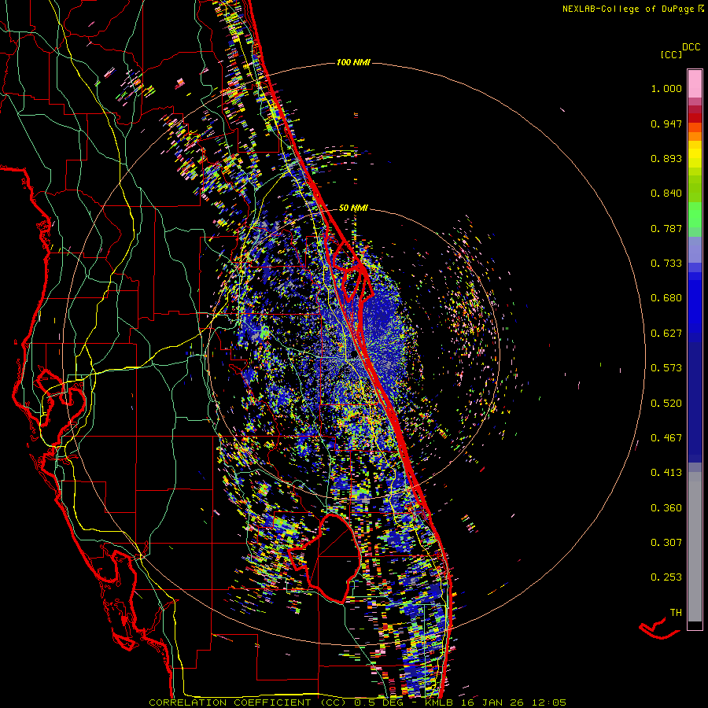The height and width of the screenshot is (708, 708).
Task: Pick the pink swatch at the top of the color bar
Action: pyautogui.click(x=695, y=84)
